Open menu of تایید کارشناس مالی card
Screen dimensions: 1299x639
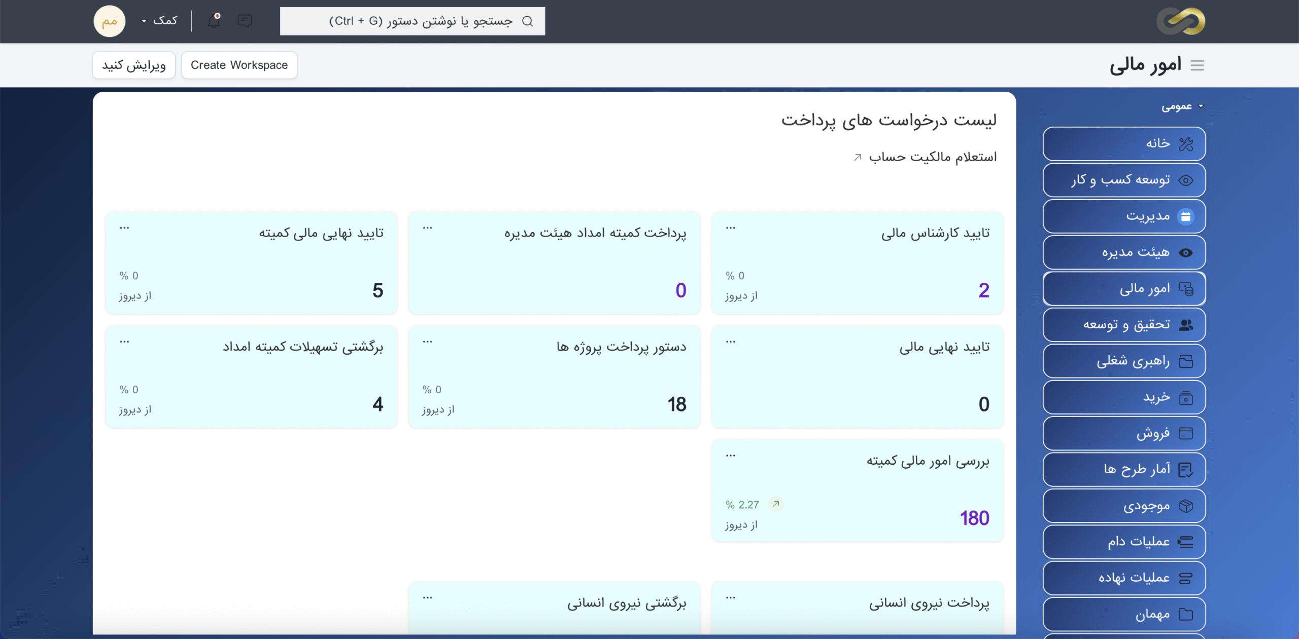point(731,228)
